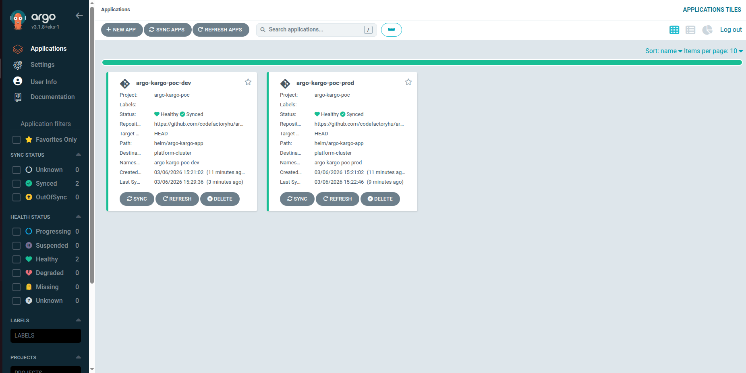Open User Info from the sidebar icon
This screenshot has height=373, width=746.
pos(18,81)
